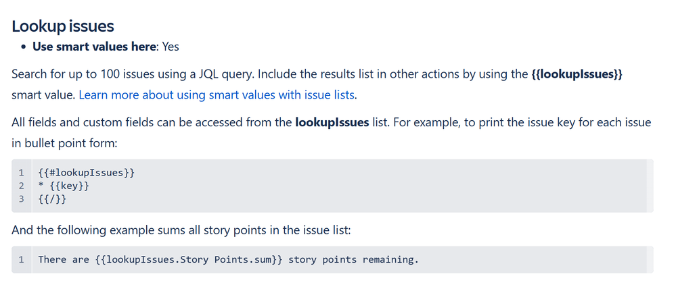676x291 pixels.
Task: Click the "All fields and custom fields" paragraph
Action: pos(135,123)
